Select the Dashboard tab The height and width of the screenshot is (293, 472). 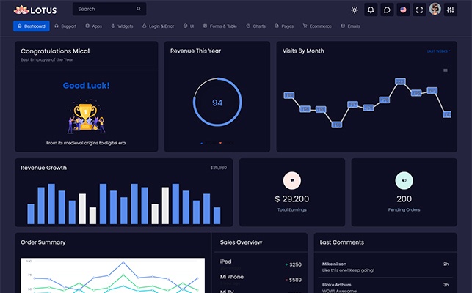32,26
